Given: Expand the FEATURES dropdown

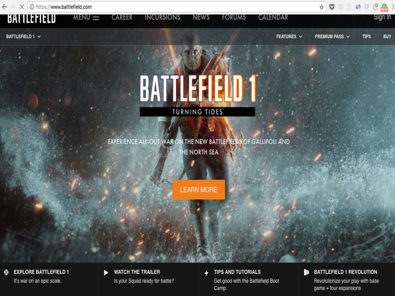Looking at the screenshot, I should [x=289, y=37].
